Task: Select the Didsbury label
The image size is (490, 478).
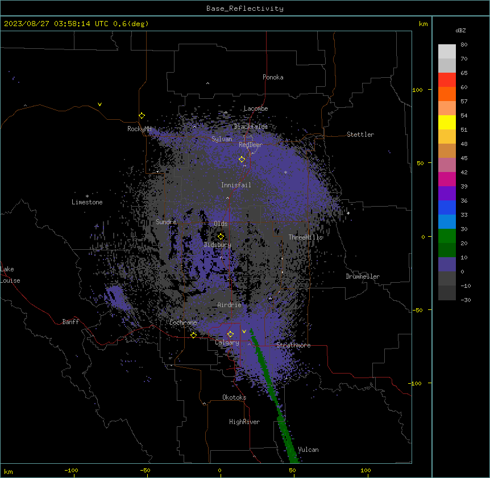Action: [217, 245]
